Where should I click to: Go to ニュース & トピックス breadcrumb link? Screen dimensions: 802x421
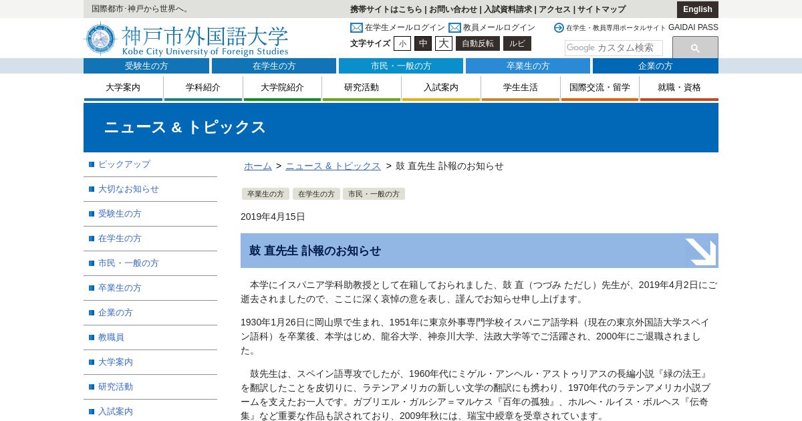(333, 166)
